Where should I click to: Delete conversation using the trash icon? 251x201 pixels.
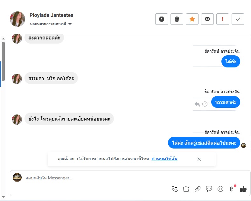177,19
